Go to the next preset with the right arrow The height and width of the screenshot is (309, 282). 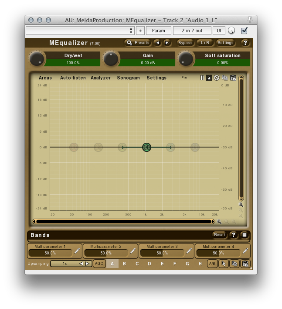pyautogui.click(x=167, y=43)
